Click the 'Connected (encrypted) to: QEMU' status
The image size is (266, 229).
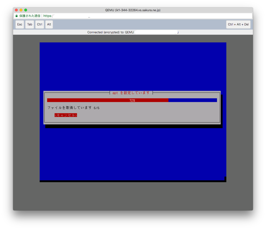pos(111,32)
